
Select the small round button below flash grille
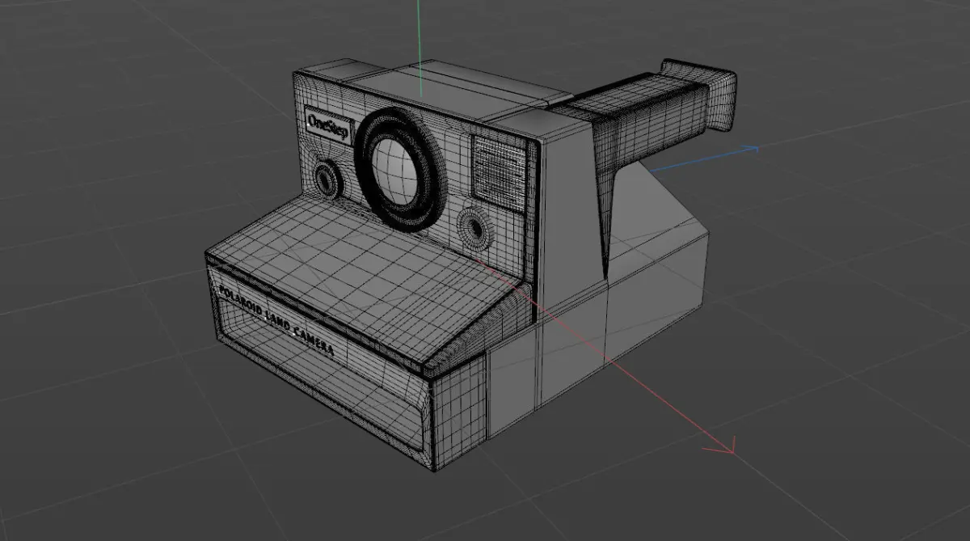474,228
